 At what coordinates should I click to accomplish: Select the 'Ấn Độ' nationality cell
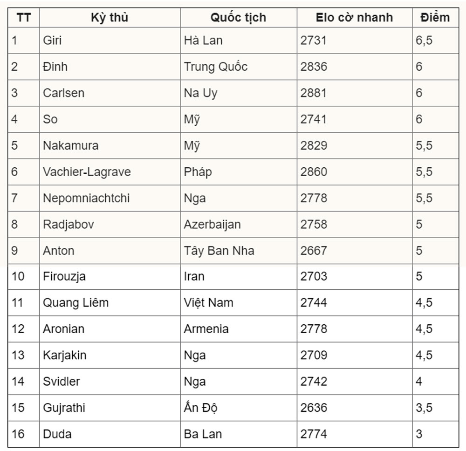tap(238, 408)
